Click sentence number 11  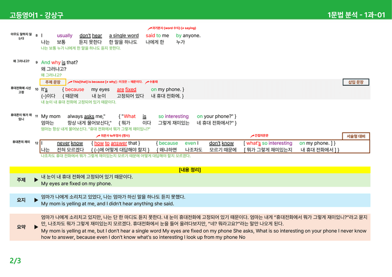(x=37, y=116)
